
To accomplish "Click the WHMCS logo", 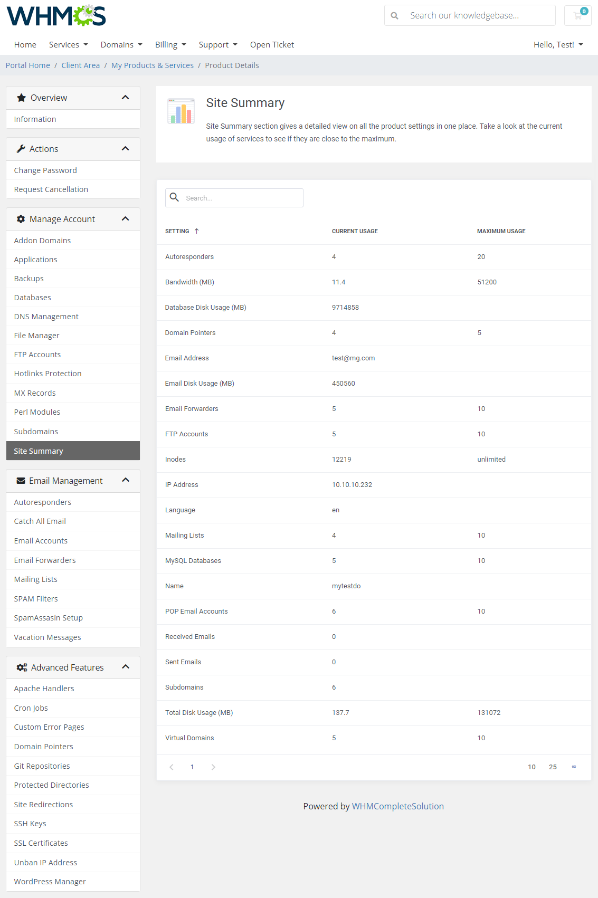I will click(x=55, y=15).
